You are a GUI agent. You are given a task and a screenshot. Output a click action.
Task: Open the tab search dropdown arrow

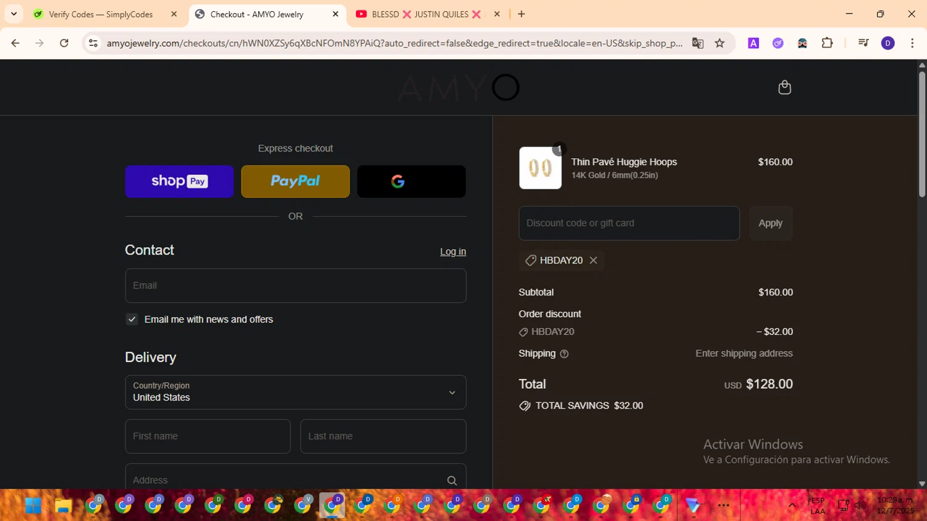pos(14,14)
